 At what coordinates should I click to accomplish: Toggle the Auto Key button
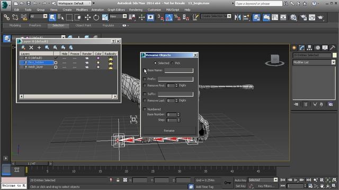[240, 180]
